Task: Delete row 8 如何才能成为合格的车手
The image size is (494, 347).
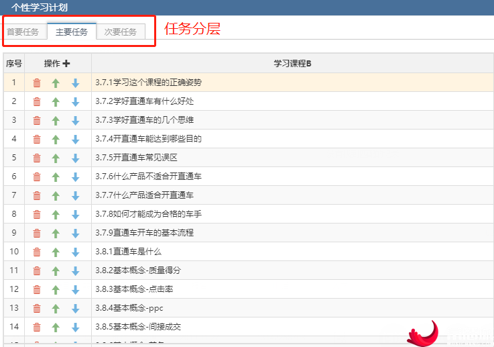Action: [x=37, y=215]
